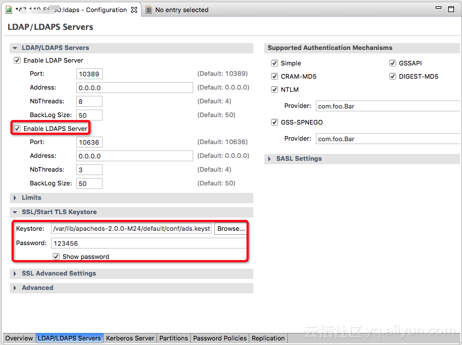The image size is (462, 345).
Task: Click the LDAP BackLog Size field
Action: (89, 115)
